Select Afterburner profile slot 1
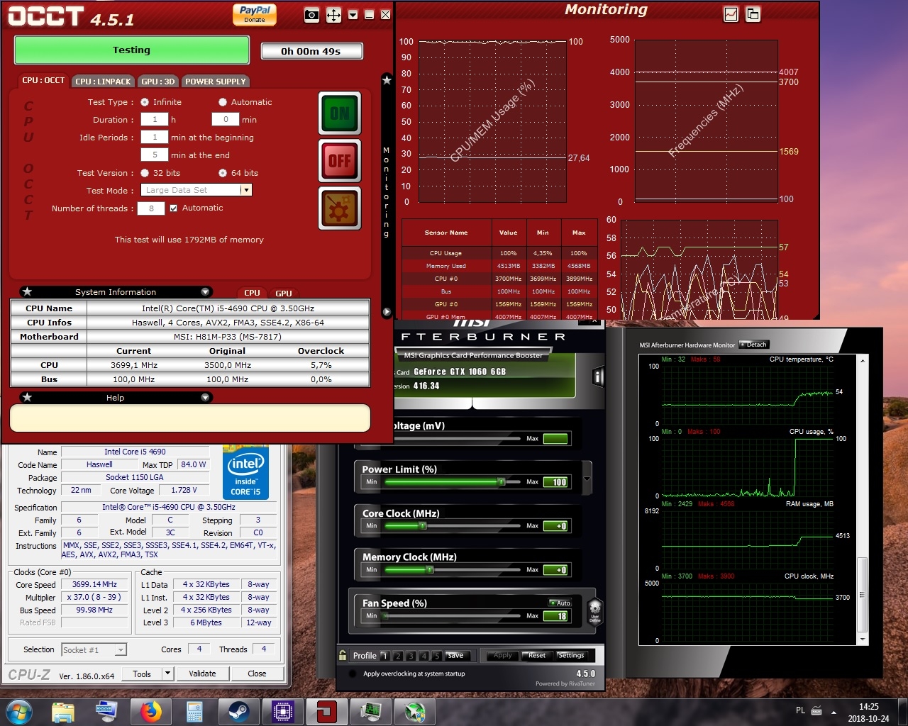Screen dimensions: 908x726 click(x=384, y=656)
